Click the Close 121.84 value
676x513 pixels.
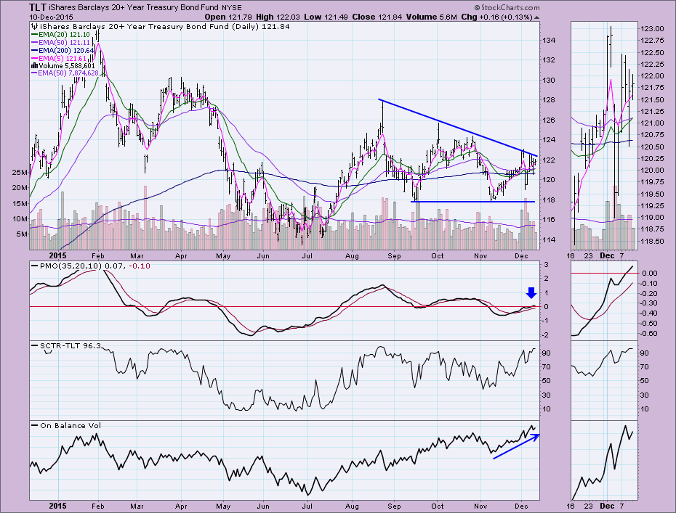tap(377, 17)
